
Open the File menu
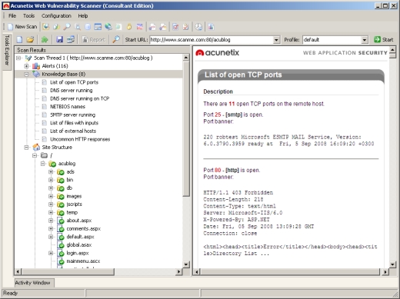[x=12, y=15]
